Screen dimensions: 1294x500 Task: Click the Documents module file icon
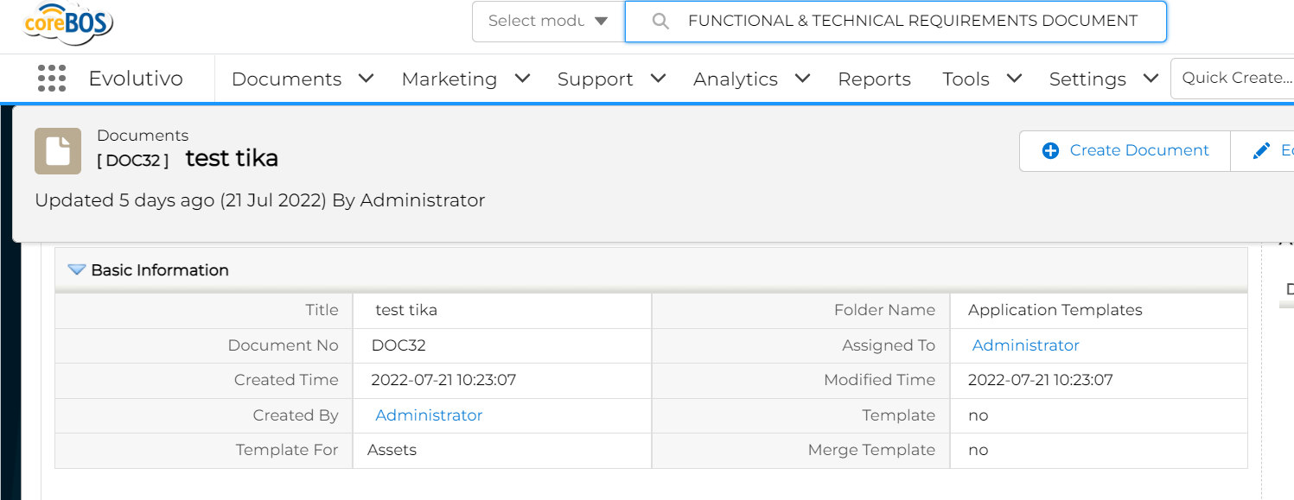tap(58, 151)
